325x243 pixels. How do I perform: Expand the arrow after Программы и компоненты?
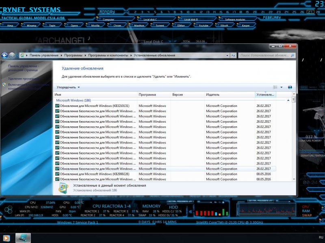[x=131, y=55]
